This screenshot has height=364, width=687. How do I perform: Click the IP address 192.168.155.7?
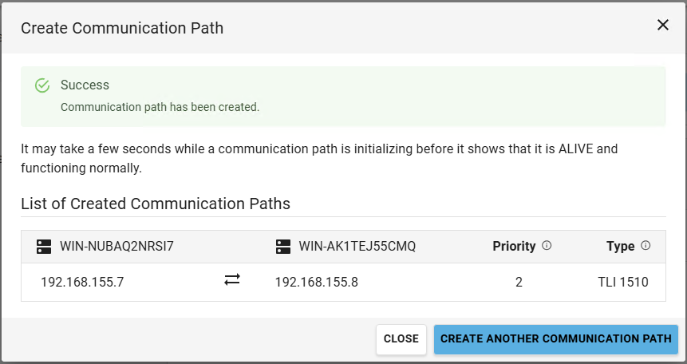82,282
